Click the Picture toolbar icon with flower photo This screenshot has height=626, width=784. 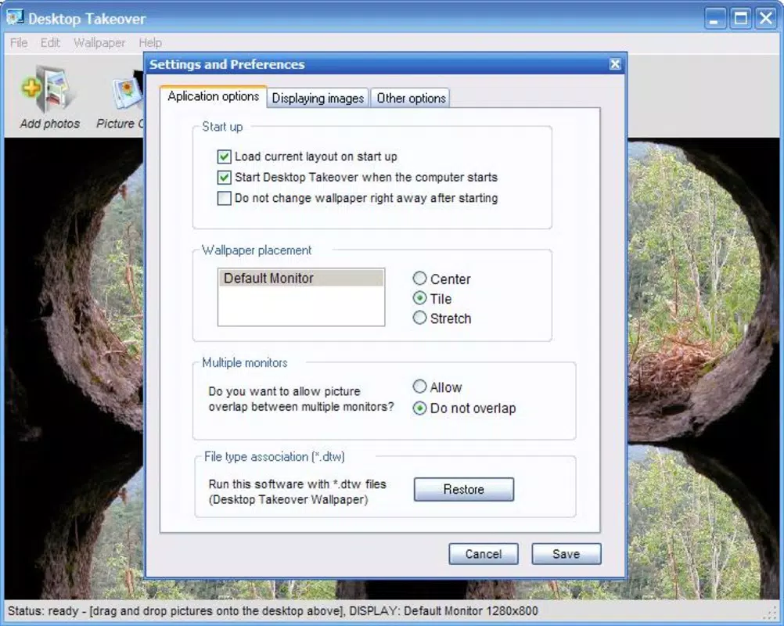tap(127, 91)
